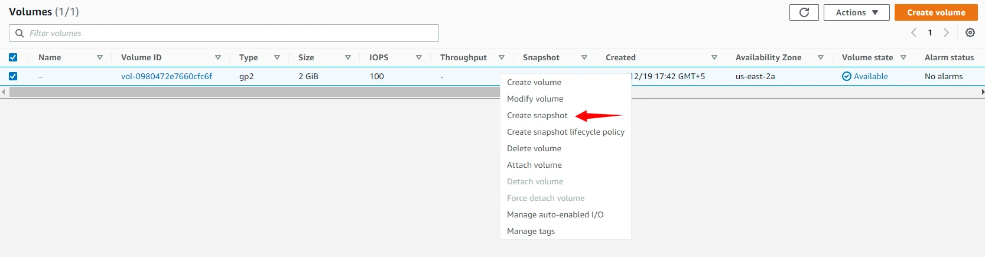Click the orange Create volume button
The height and width of the screenshot is (257, 985).
936,12
